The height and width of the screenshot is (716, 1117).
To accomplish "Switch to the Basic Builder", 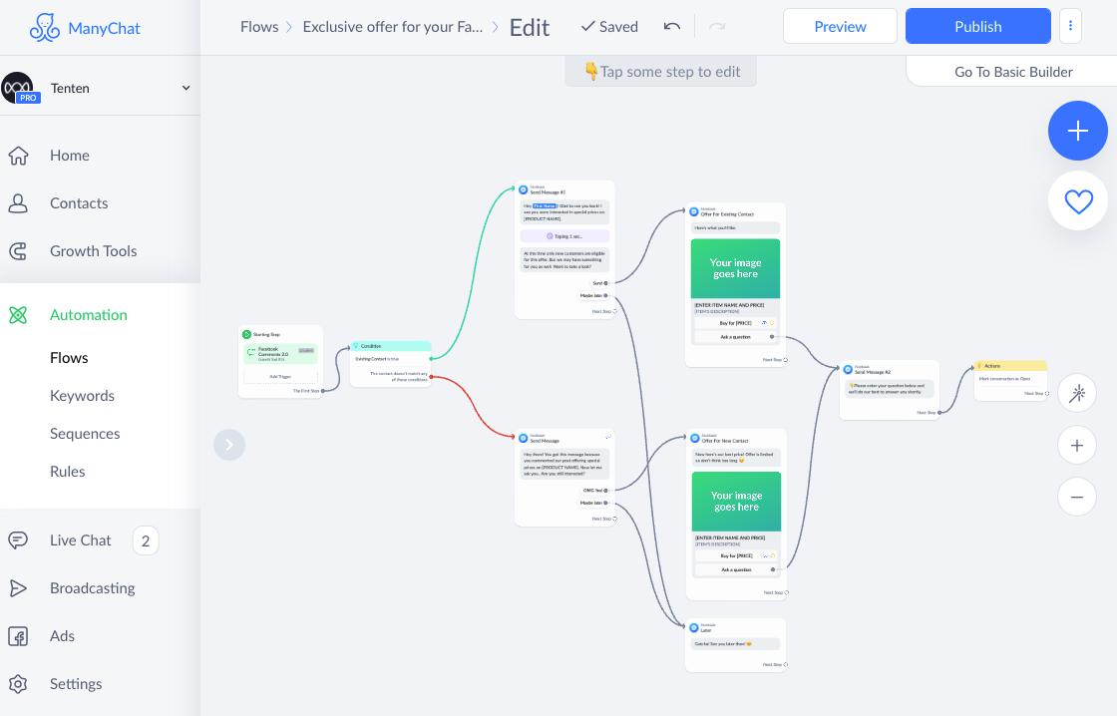I will tap(1013, 71).
